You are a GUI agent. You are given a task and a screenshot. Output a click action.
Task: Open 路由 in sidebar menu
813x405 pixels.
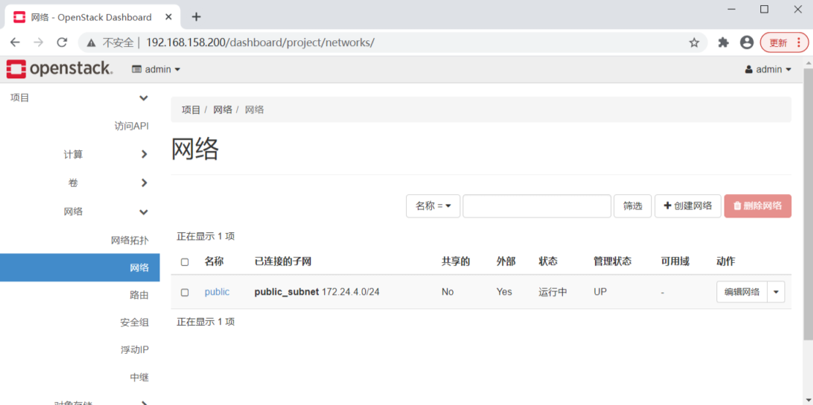139,295
